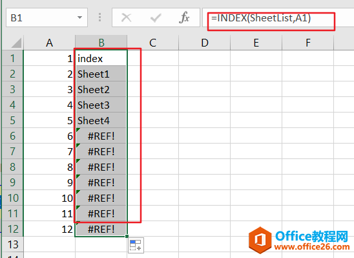
Task: Select row 7 header
Action: click(x=12, y=151)
